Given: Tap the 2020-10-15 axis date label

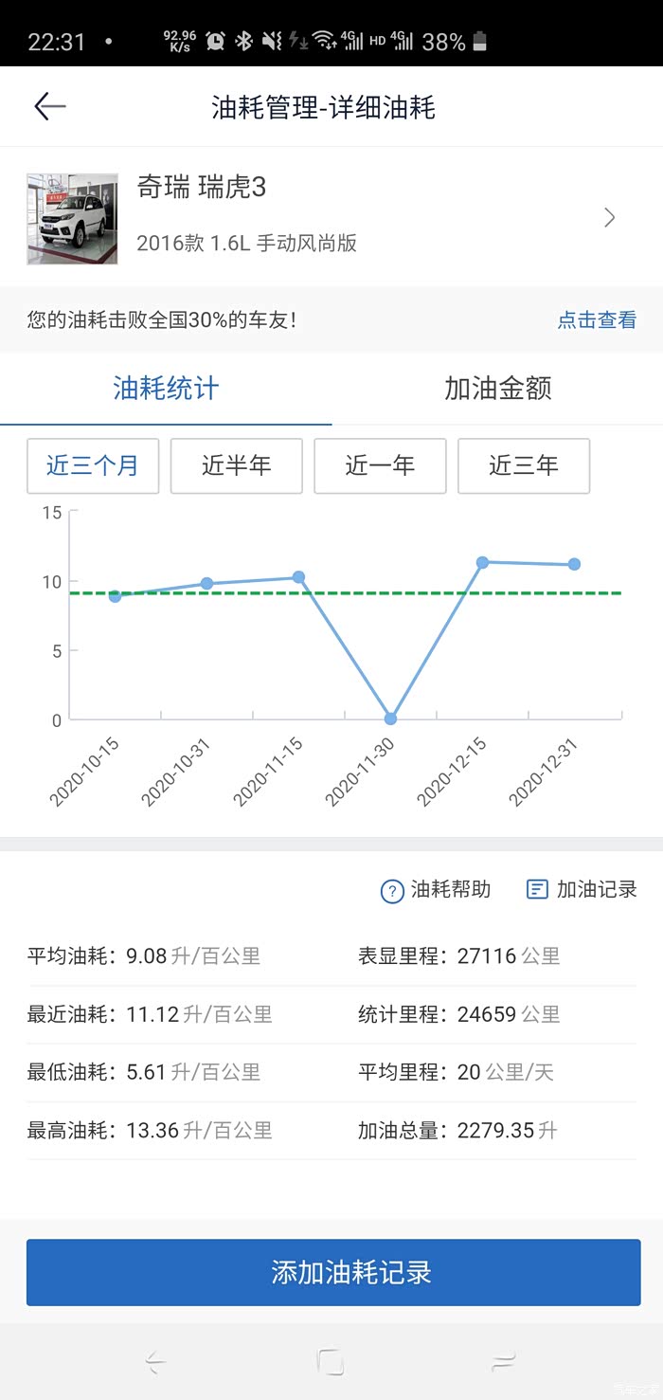Looking at the screenshot, I should pos(85,773).
